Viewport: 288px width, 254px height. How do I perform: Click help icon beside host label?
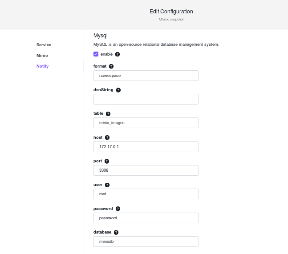[107, 137]
